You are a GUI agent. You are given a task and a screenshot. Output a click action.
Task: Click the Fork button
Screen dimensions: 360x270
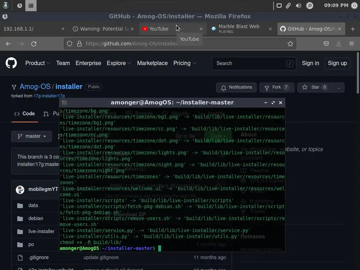click(277, 88)
